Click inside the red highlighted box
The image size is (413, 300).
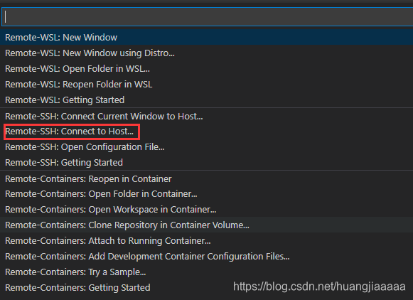(x=72, y=132)
